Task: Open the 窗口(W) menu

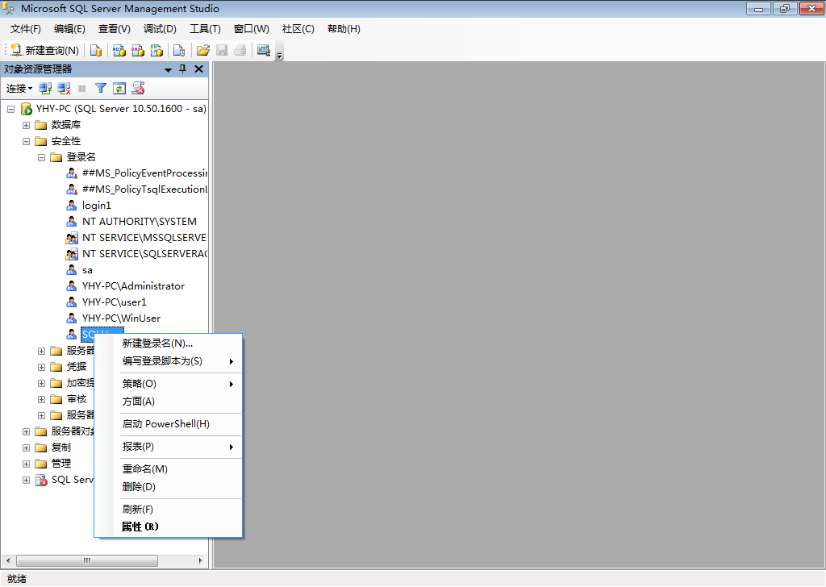Action: [x=252, y=29]
